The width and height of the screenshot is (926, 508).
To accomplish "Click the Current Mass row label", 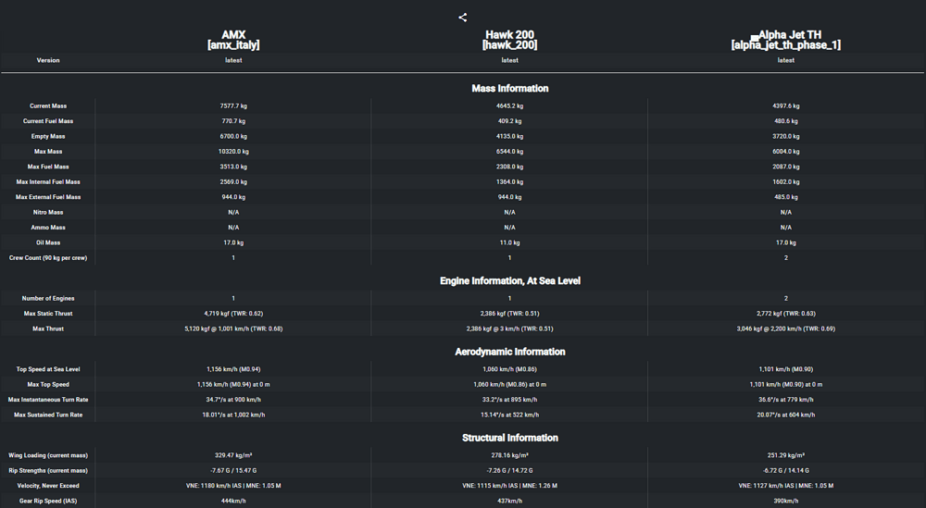I will point(48,106).
